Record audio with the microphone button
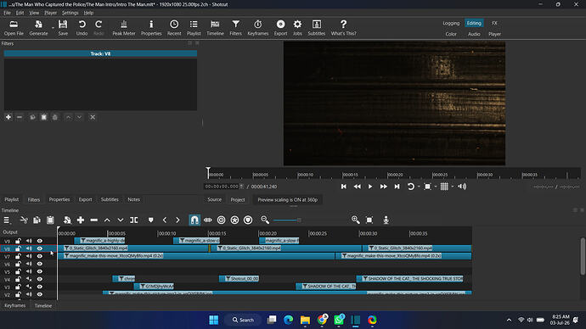586x329 pixels. pos(386,220)
